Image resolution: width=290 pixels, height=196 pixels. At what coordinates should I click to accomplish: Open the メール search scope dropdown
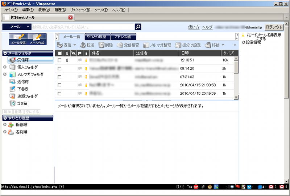pyautogui.click(x=17, y=27)
